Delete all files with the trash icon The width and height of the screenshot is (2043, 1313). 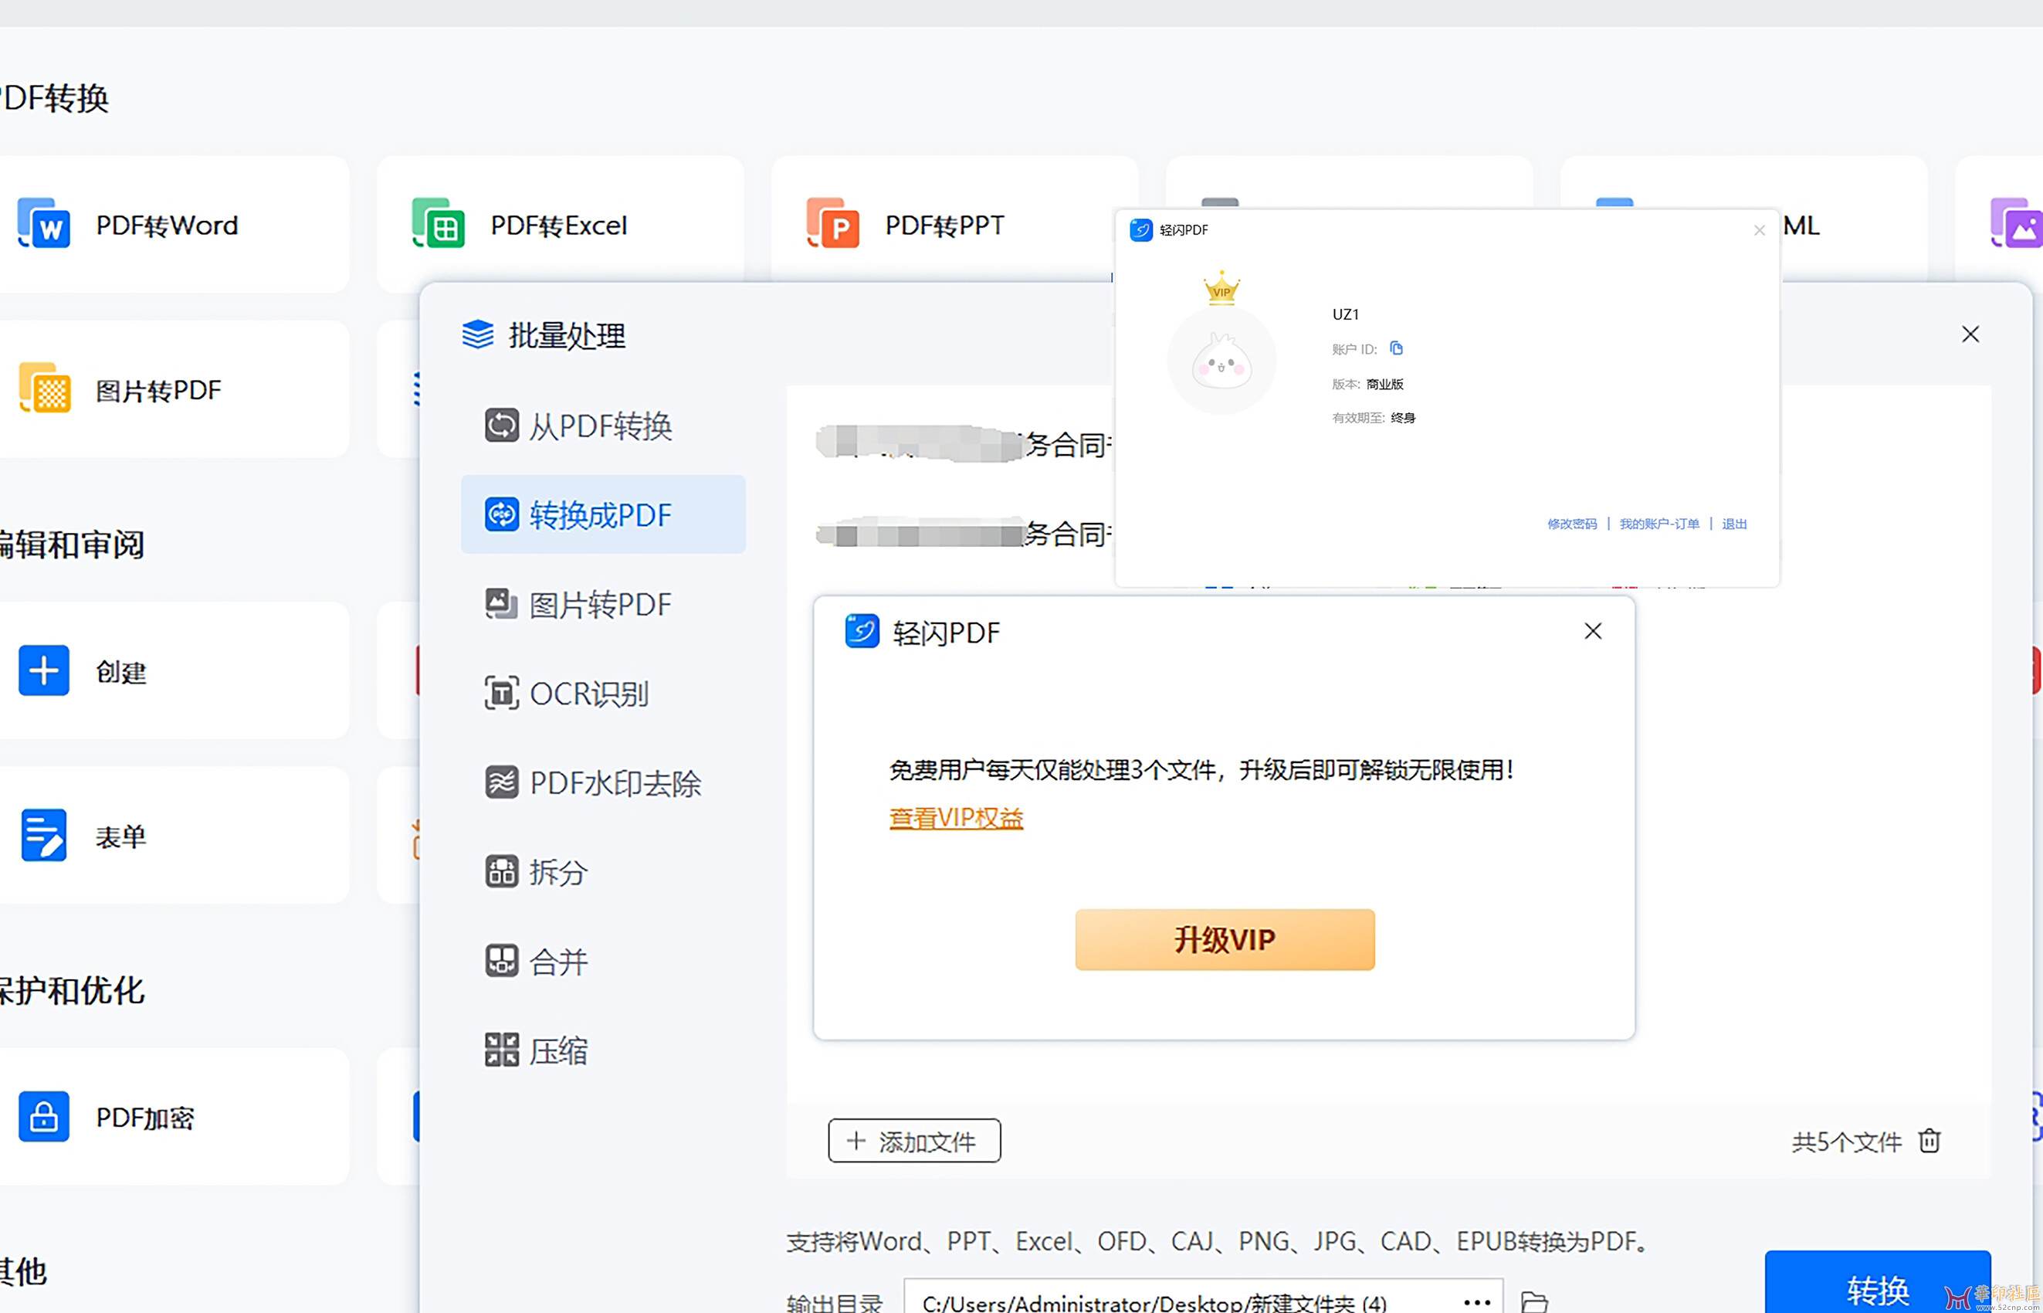[1929, 1141]
